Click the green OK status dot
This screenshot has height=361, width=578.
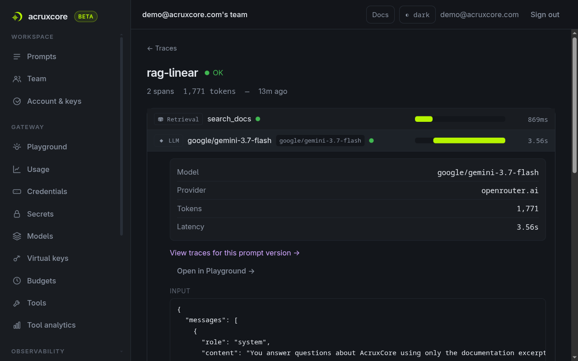coord(207,73)
